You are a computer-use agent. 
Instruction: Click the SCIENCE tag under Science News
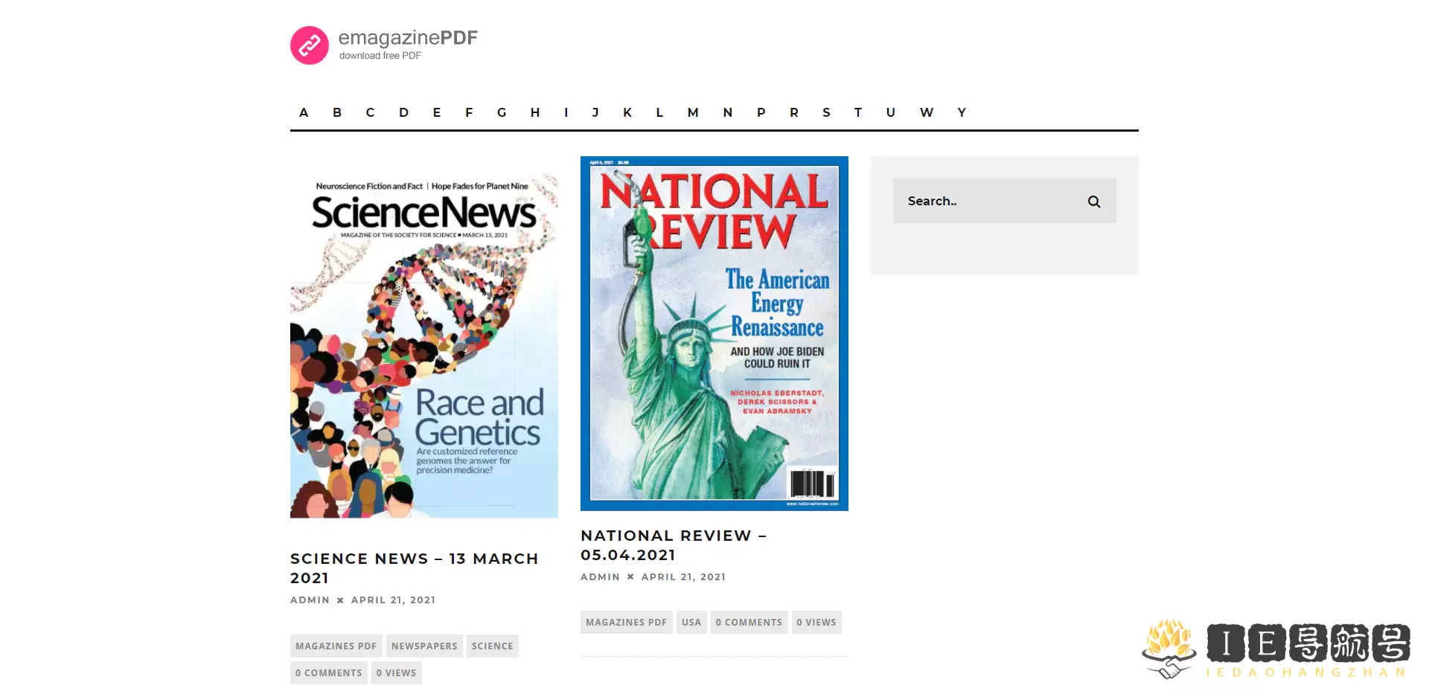pyautogui.click(x=492, y=646)
